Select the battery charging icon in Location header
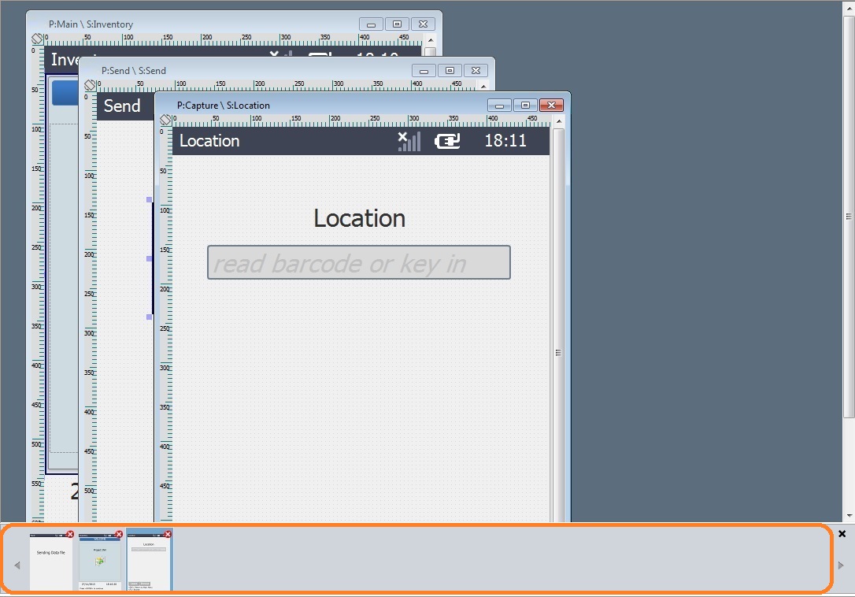855x597 pixels. 447,141
